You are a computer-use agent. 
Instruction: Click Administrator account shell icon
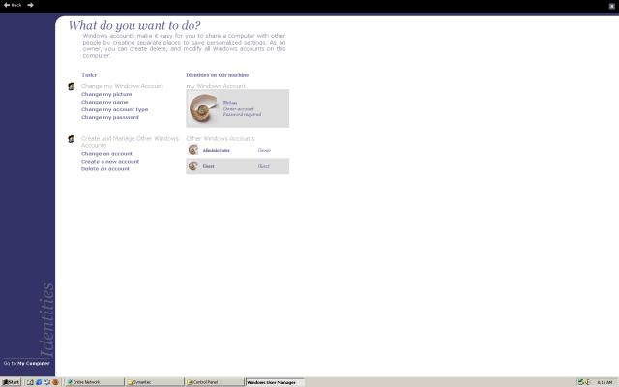(193, 150)
